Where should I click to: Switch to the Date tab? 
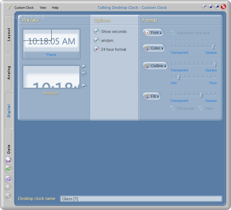coord(9,143)
